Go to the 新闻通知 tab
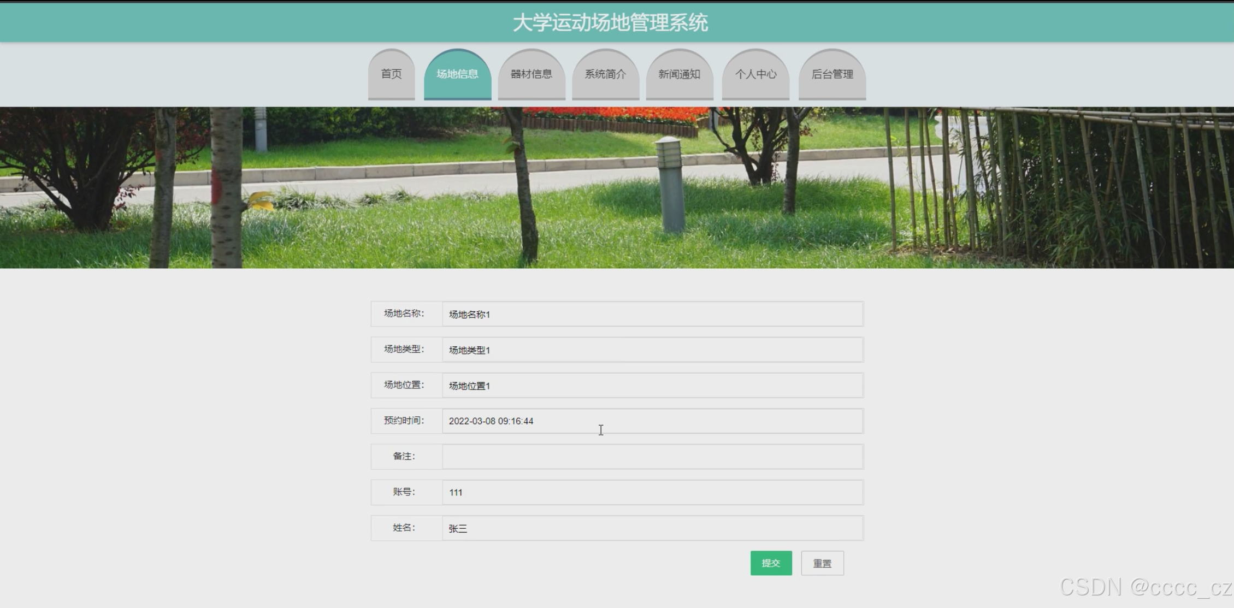This screenshot has width=1234, height=608. pos(679,74)
